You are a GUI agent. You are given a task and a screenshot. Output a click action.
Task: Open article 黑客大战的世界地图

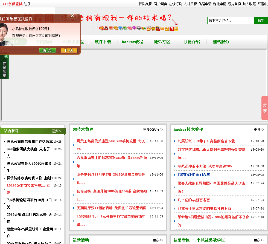click(211, 187)
